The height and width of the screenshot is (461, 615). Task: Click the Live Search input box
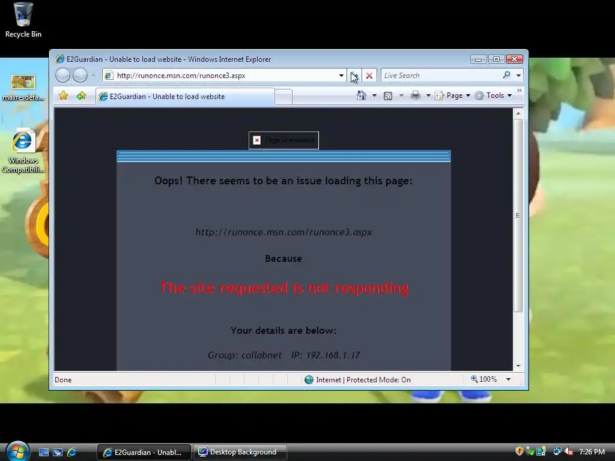click(440, 75)
